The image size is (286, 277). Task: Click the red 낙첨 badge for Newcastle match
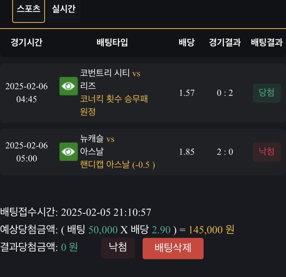(267, 152)
